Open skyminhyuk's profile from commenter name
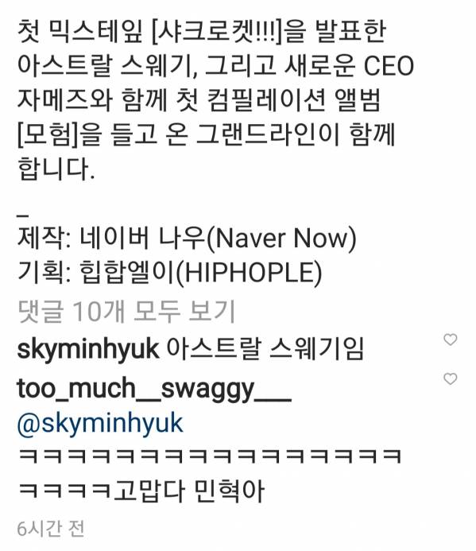The height and width of the screenshot is (551, 476). coord(88,349)
